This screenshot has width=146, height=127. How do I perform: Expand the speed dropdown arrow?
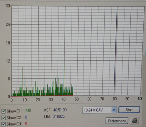tap(114, 110)
